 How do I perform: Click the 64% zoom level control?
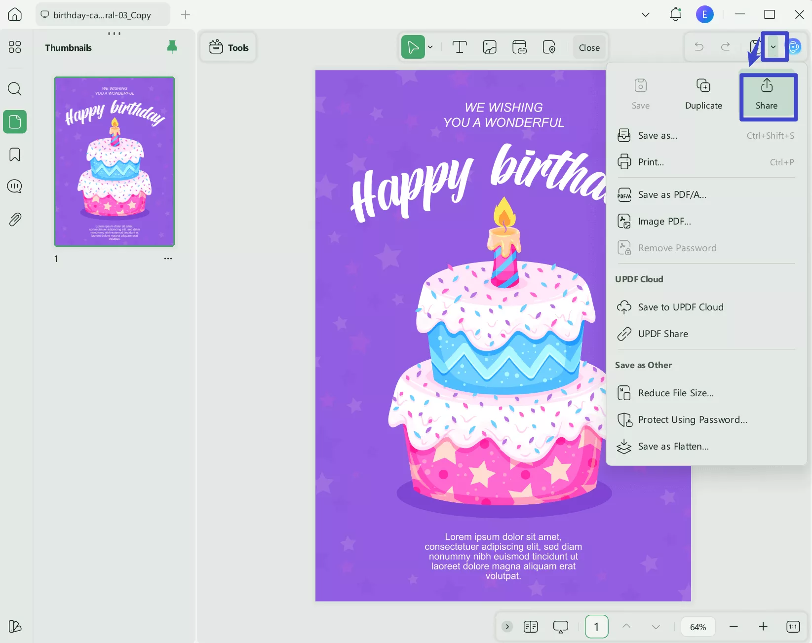click(697, 627)
